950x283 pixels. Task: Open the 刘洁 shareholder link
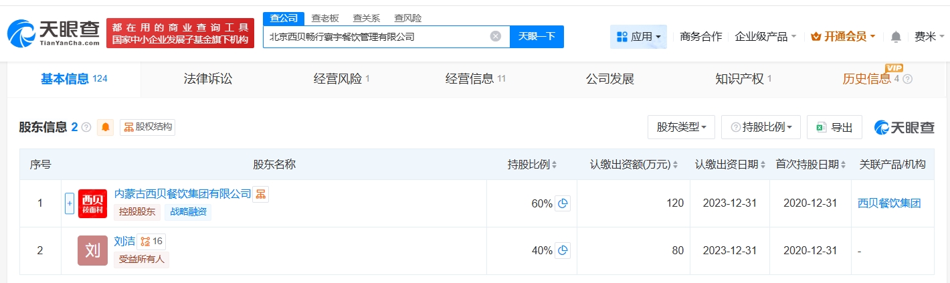(124, 241)
